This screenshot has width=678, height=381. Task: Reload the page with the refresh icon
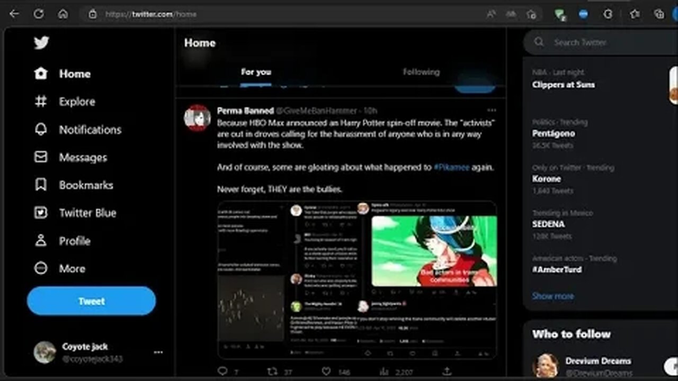[39, 14]
